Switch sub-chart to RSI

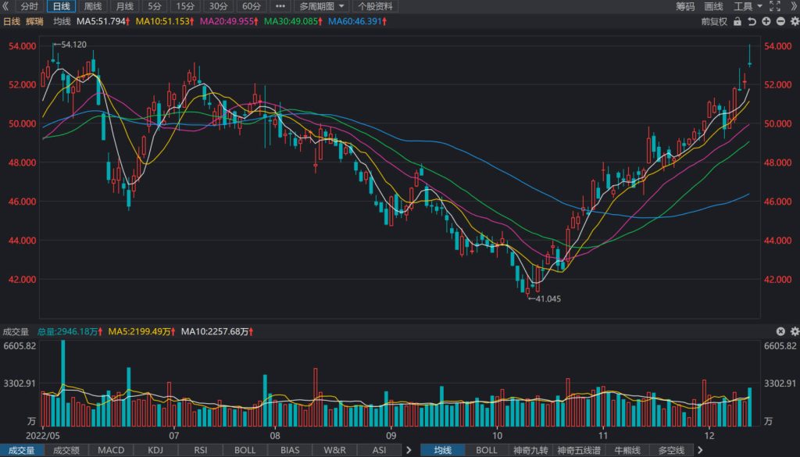[x=201, y=450]
